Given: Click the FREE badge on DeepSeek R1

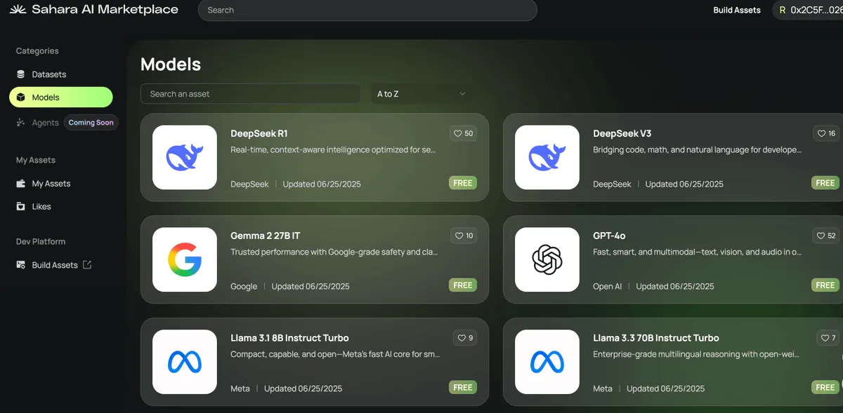Looking at the screenshot, I should pos(463,183).
